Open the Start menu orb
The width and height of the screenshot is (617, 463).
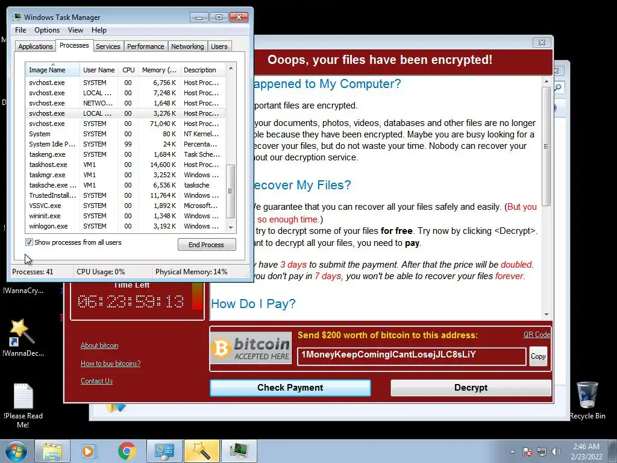tap(16, 451)
